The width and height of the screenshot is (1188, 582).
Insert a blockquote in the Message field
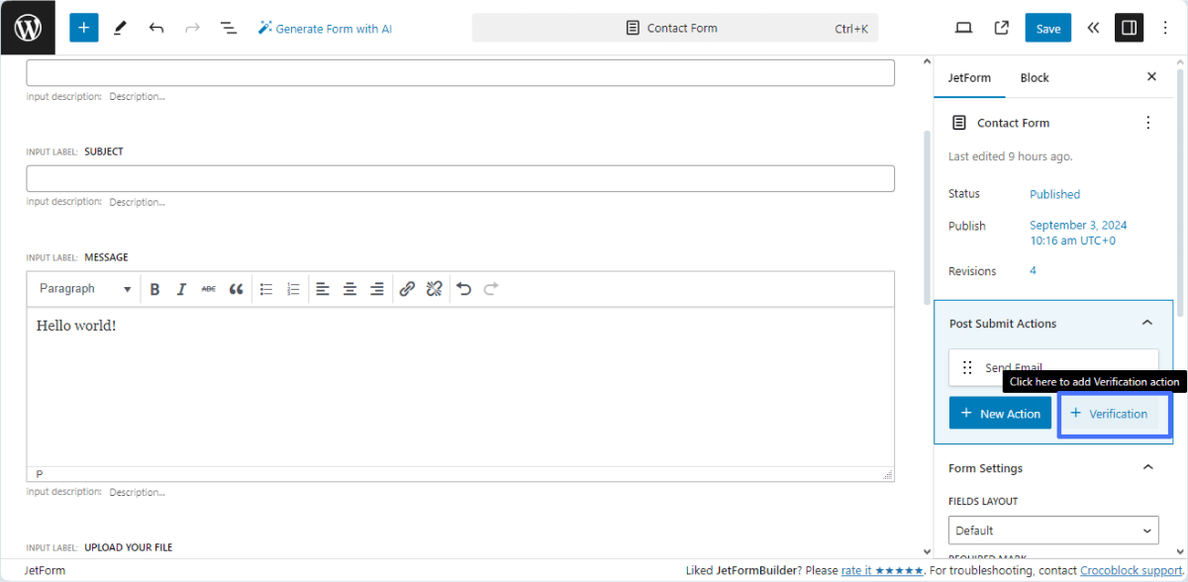click(236, 288)
